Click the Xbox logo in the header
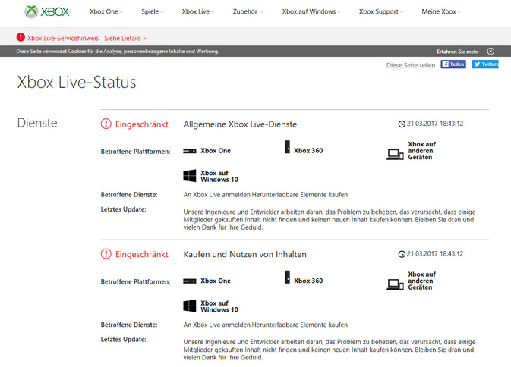Viewport: 511px width, 367px height. [47, 11]
